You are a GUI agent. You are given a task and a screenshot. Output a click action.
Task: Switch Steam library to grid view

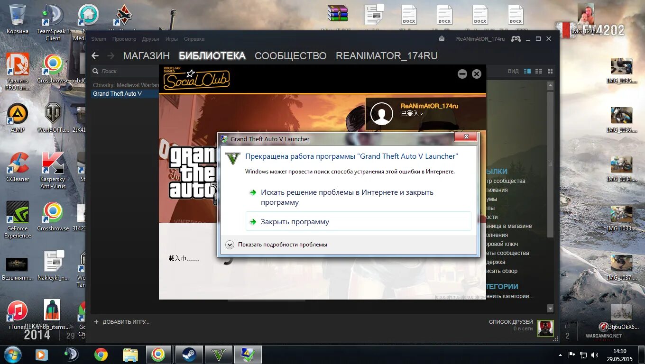point(550,71)
